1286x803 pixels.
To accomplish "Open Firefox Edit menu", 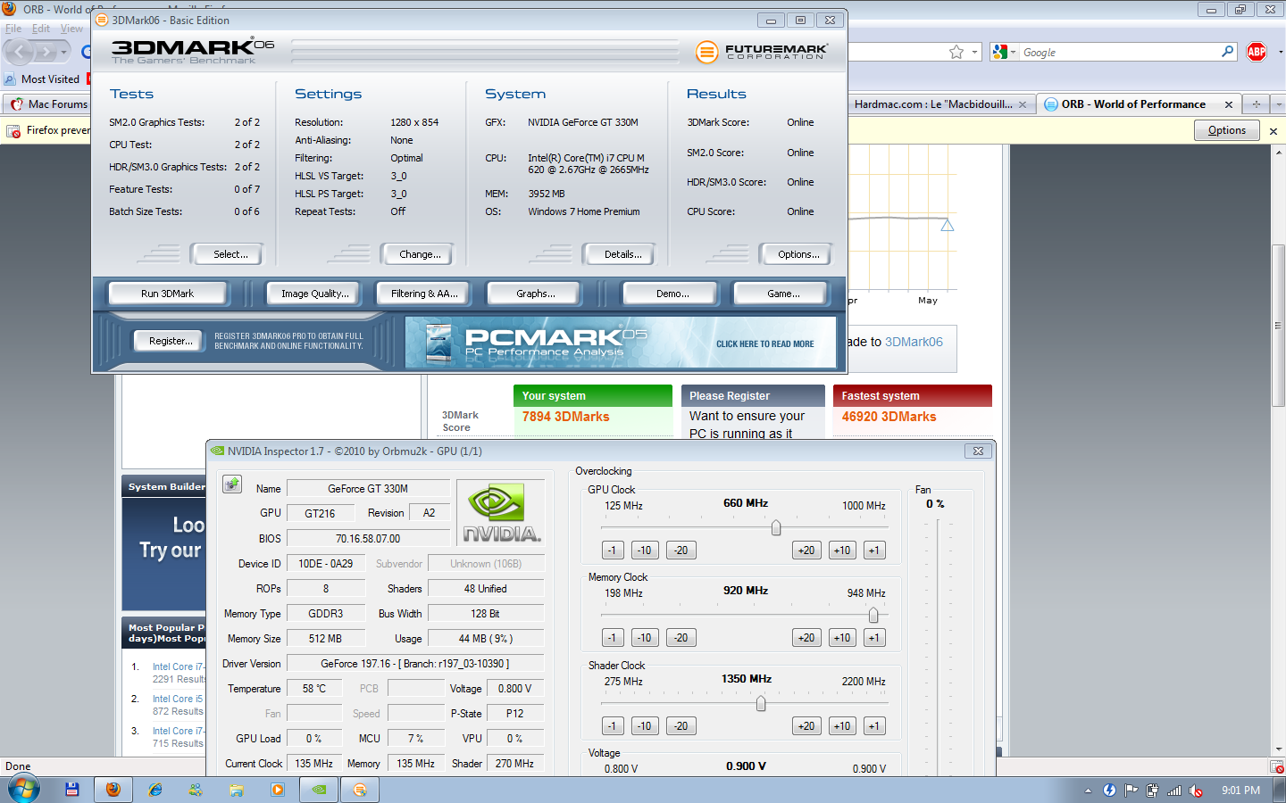I will [41, 29].
